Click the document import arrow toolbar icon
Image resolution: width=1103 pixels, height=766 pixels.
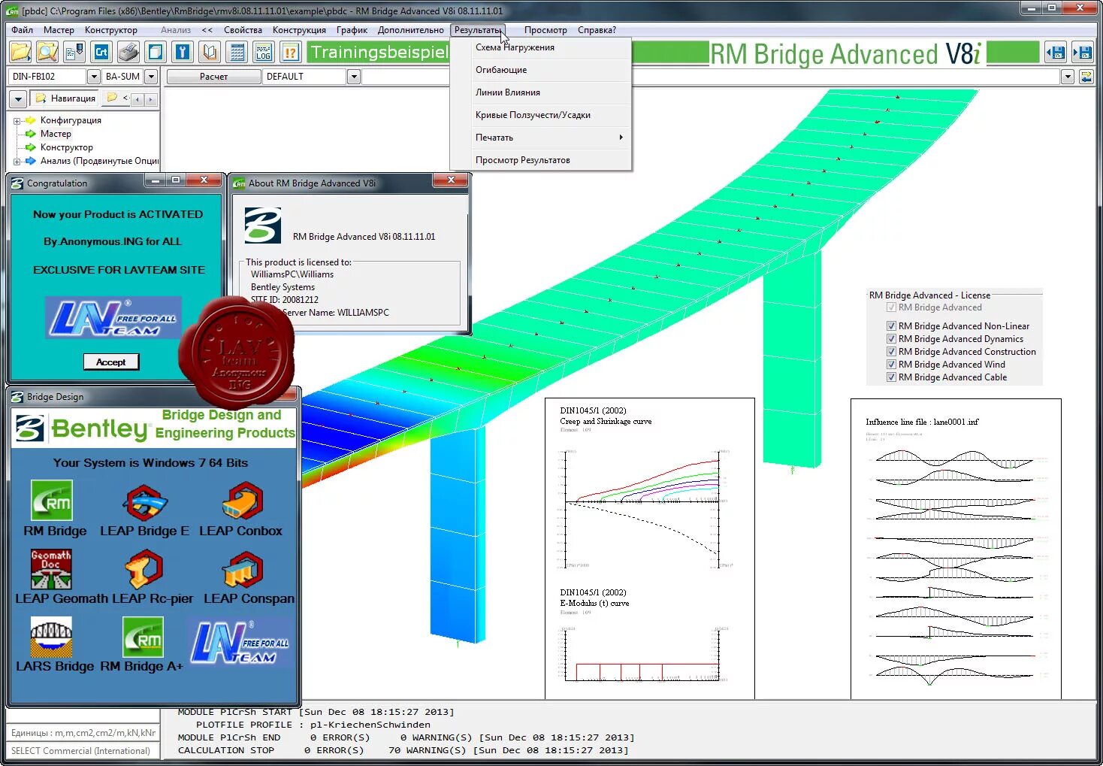74,52
